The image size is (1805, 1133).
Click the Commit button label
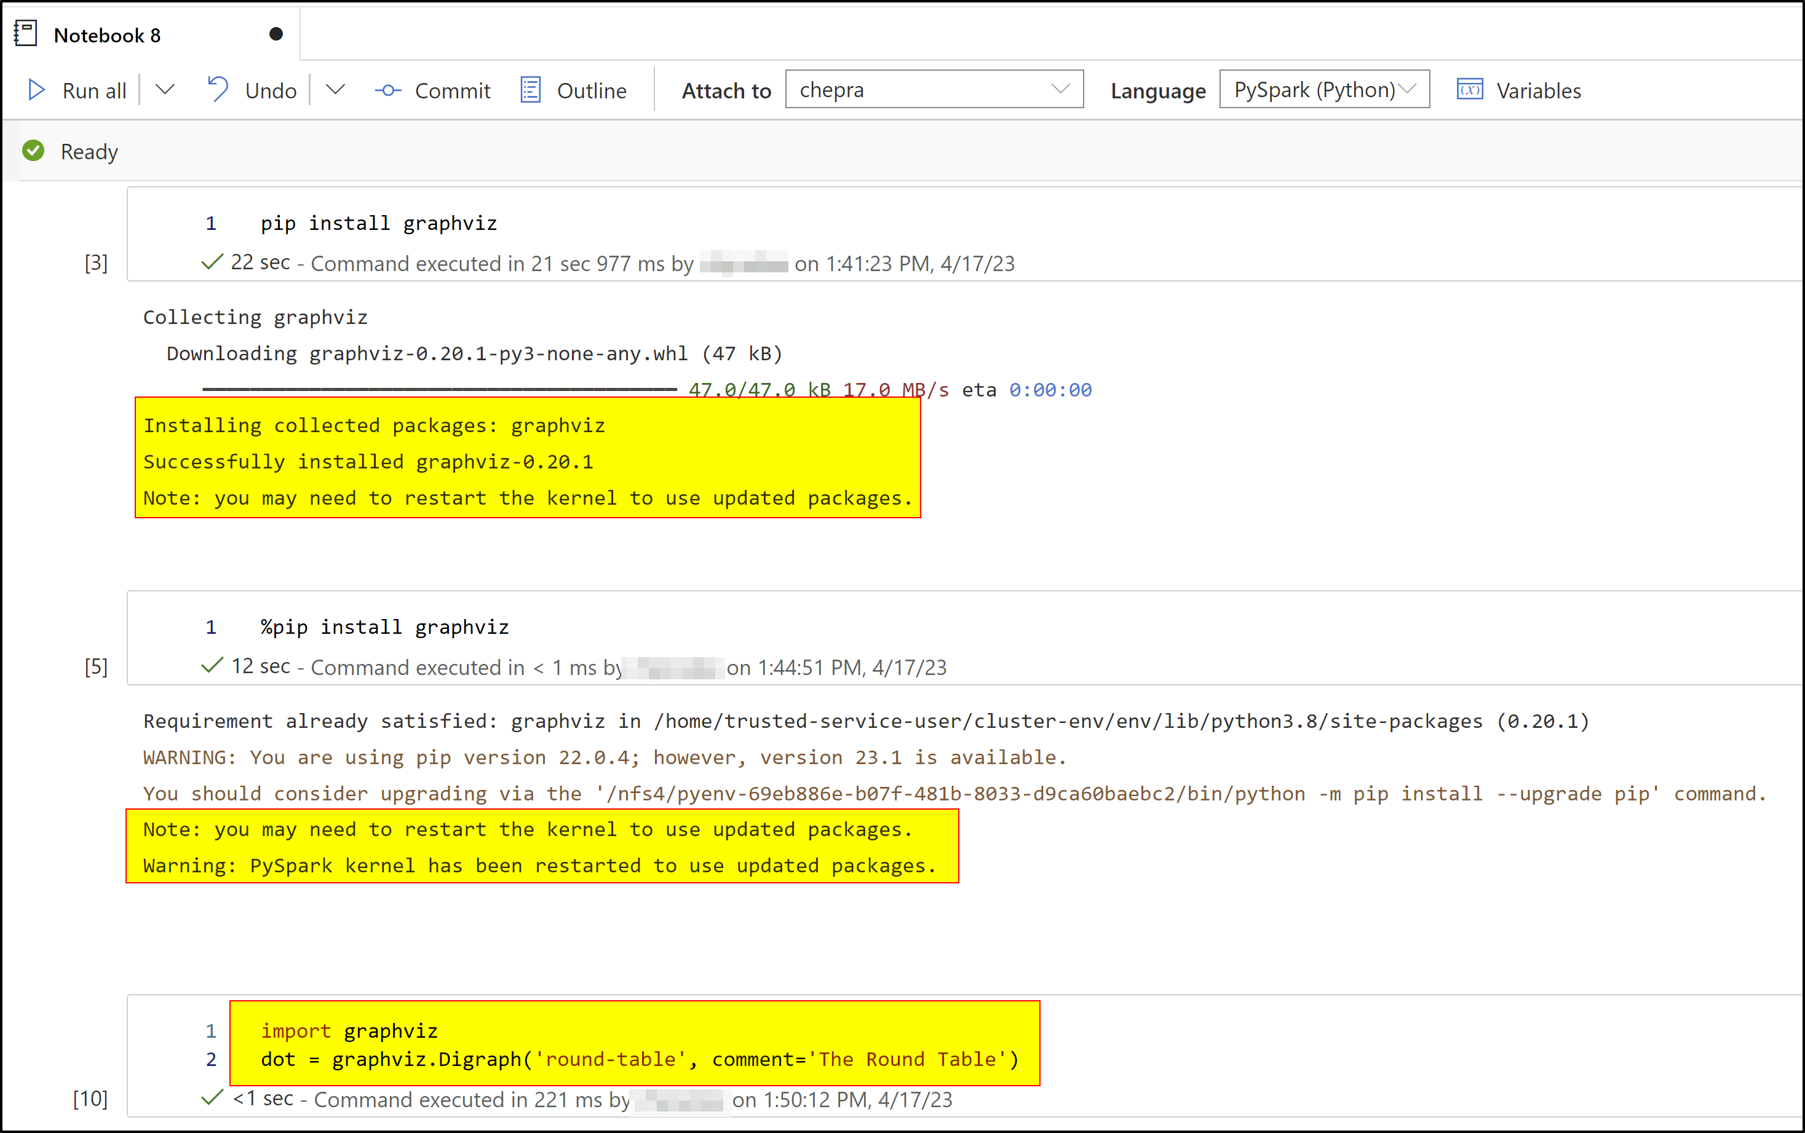[452, 90]
